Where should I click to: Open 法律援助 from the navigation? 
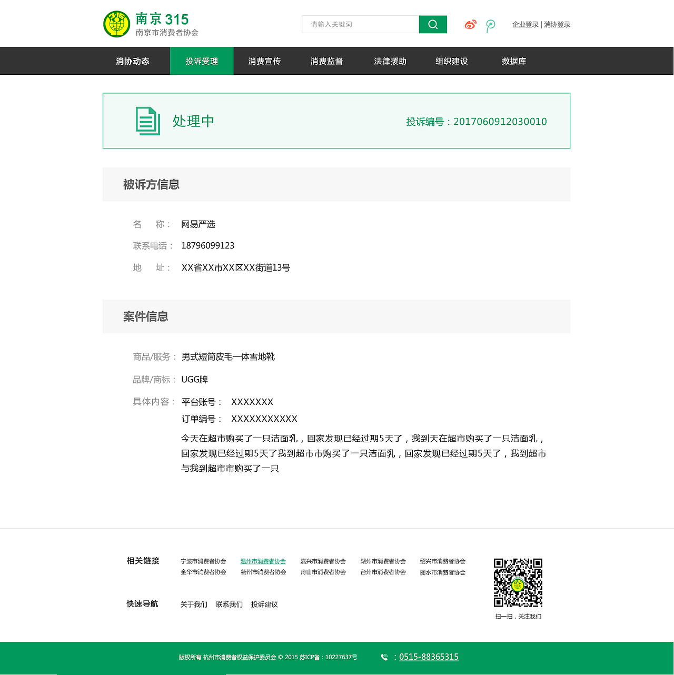389,61
